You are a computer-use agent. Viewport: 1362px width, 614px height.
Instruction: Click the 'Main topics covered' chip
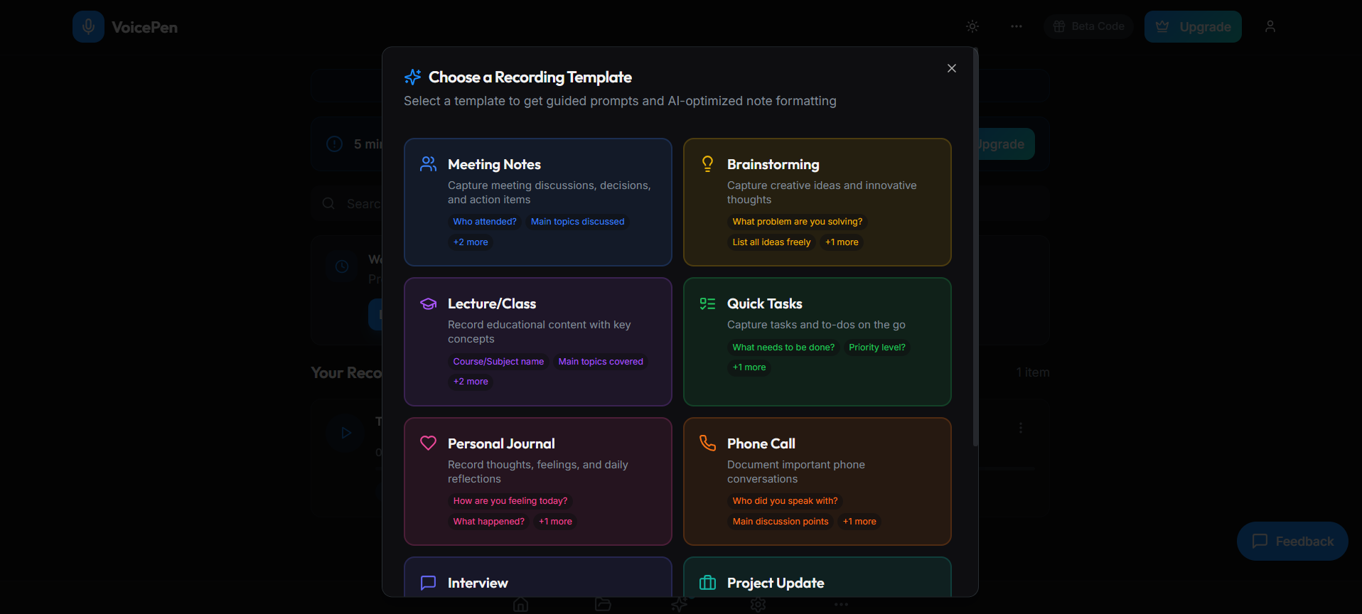601,362
